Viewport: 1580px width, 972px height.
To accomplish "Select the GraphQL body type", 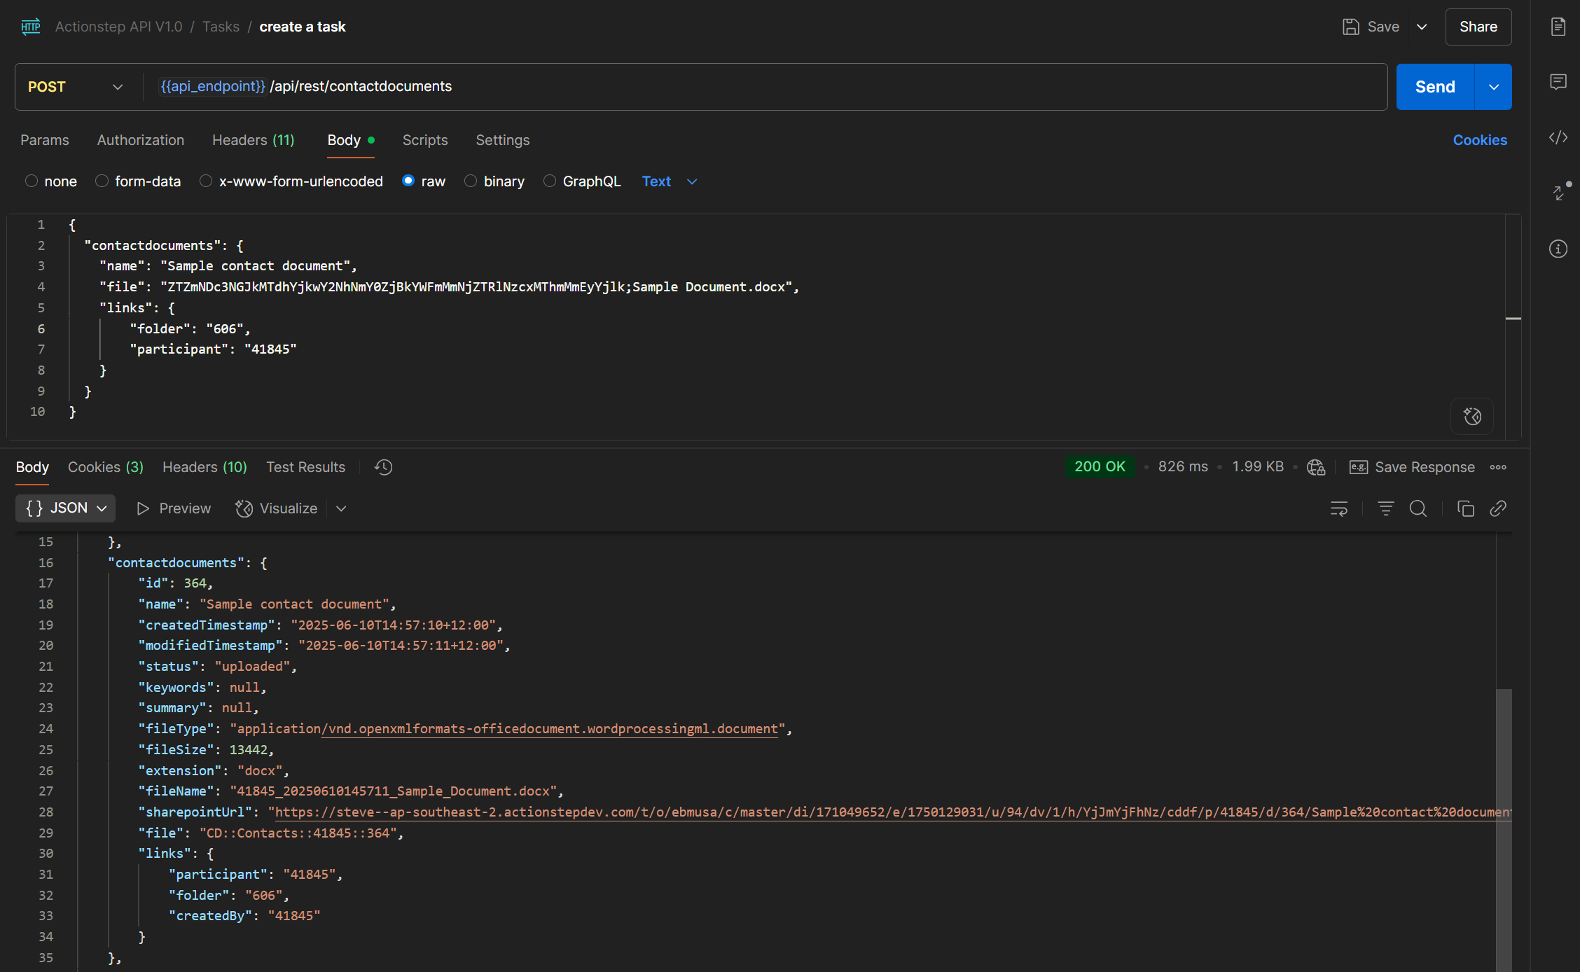I will click(550, 181).
